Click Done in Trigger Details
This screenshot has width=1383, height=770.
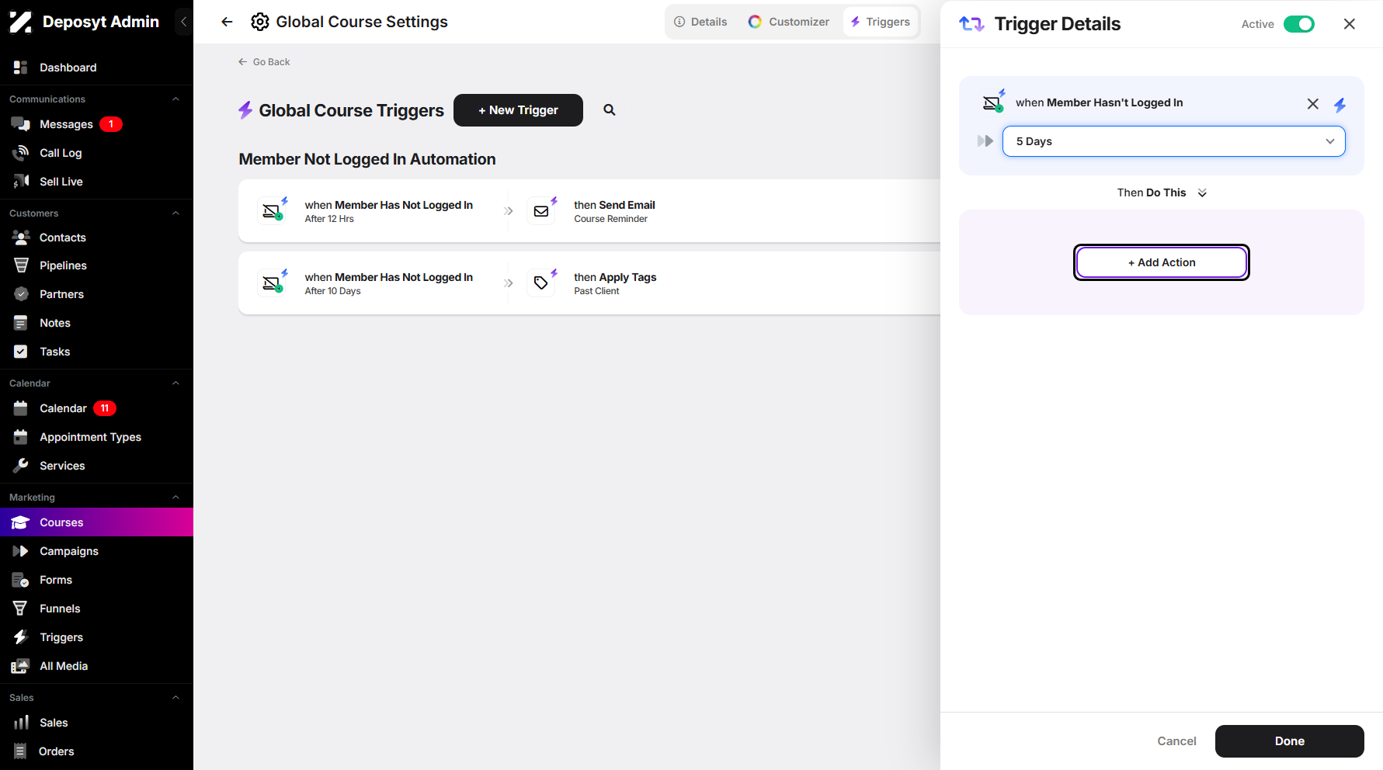pyautogui.click(x=1289, y=741)
